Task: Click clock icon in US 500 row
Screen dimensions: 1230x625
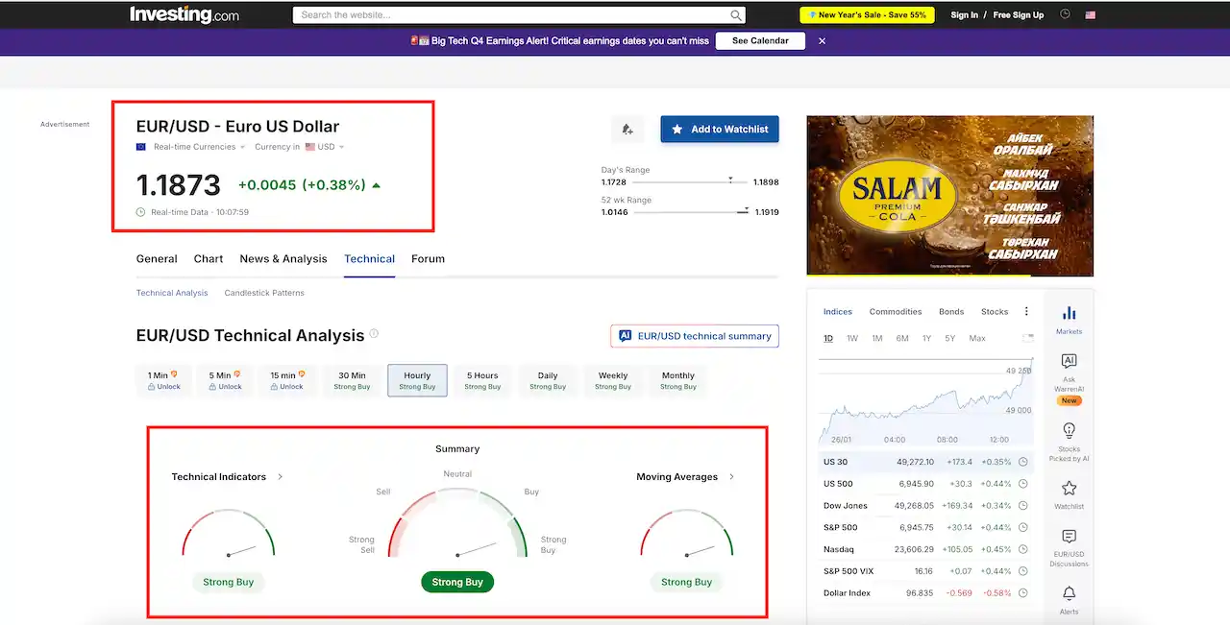Action: [x=1022, y=484]
